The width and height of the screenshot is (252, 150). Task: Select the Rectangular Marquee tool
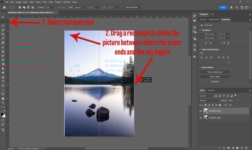click(3, 21)
